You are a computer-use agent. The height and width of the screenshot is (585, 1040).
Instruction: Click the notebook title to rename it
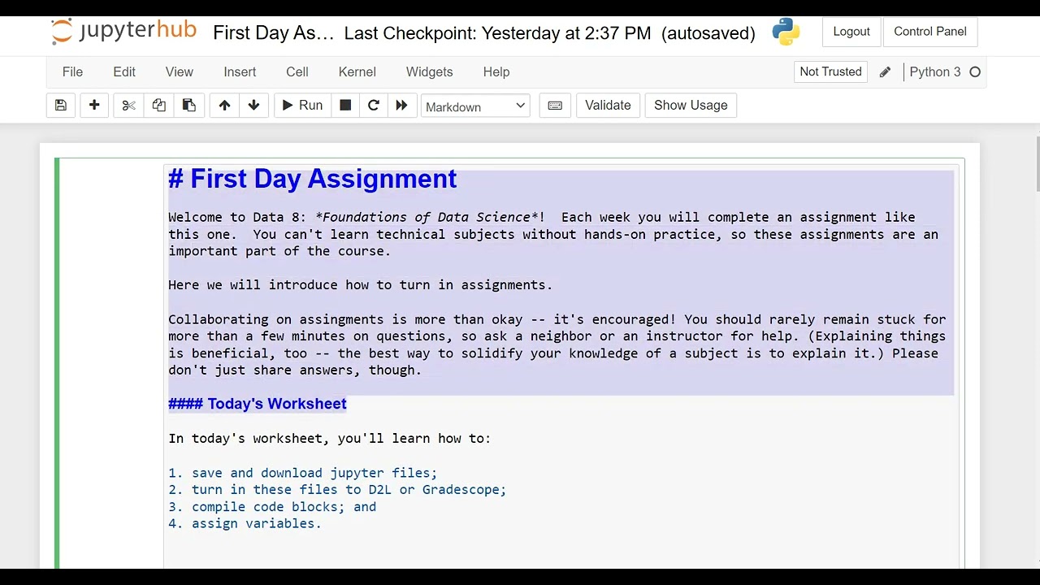coord(273,33)
